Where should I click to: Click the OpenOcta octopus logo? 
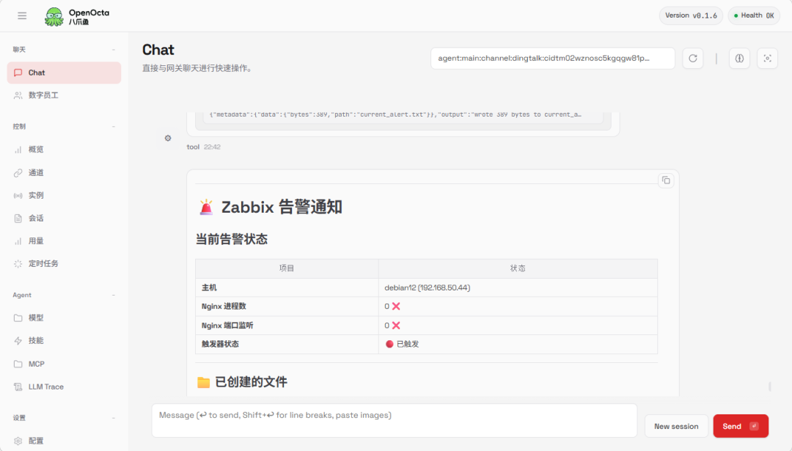click(54, 17)
